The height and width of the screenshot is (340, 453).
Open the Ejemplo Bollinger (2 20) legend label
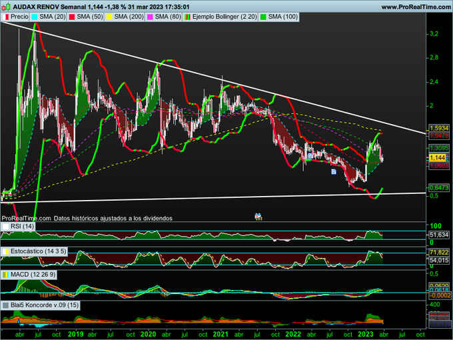[225, 17]
